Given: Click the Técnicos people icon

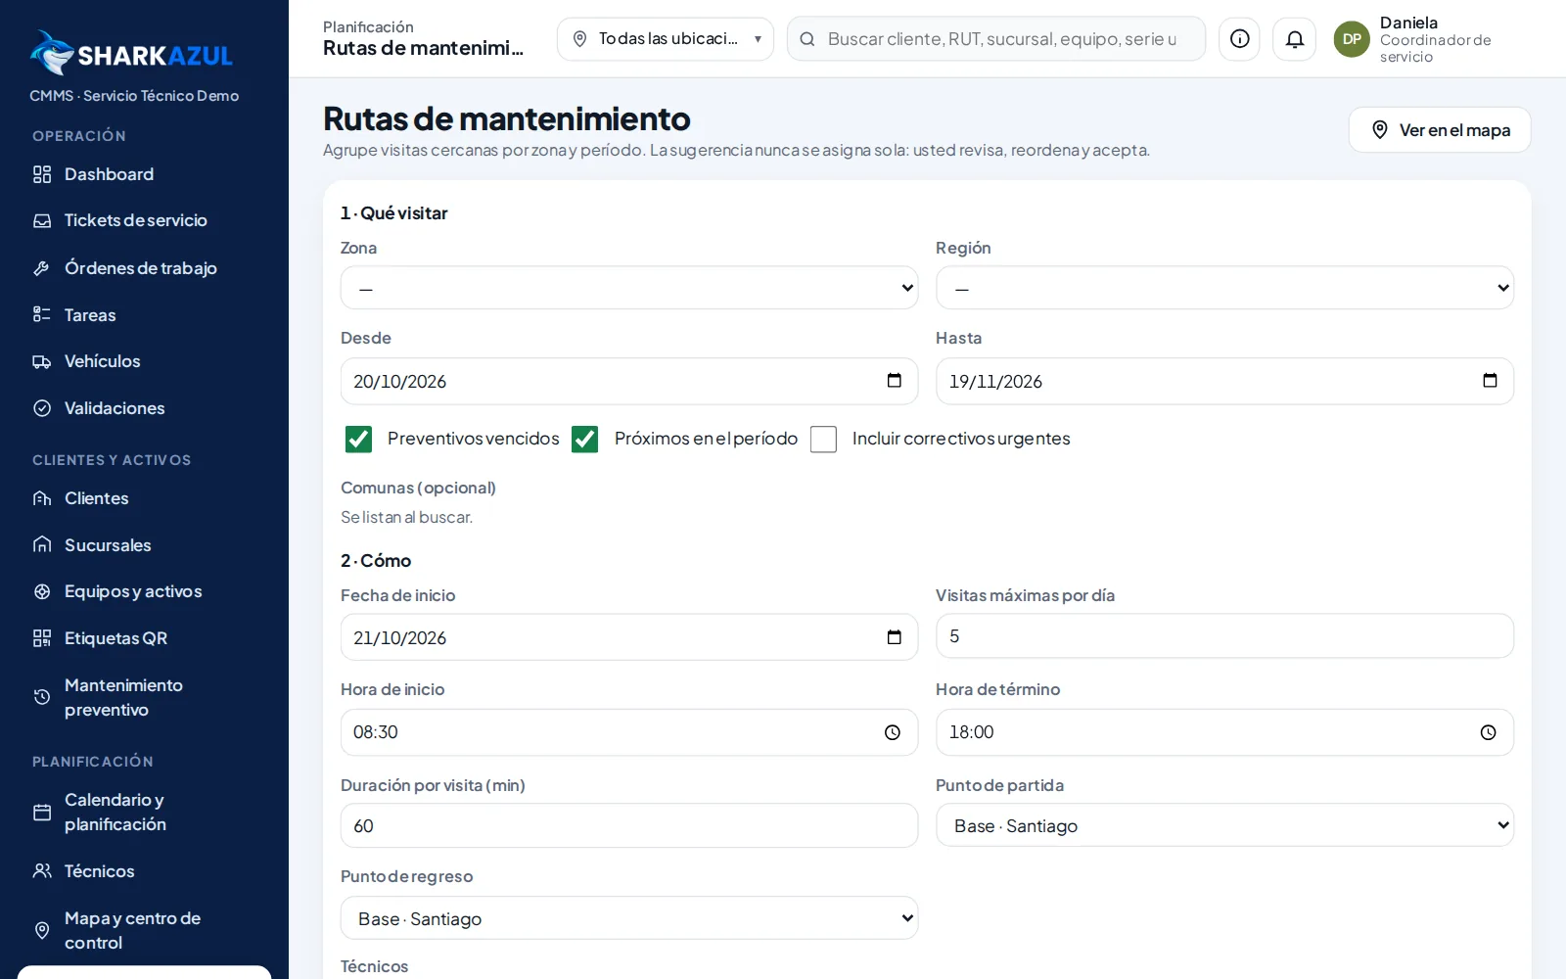Looking at the screenshot, I should click(42, 871).
